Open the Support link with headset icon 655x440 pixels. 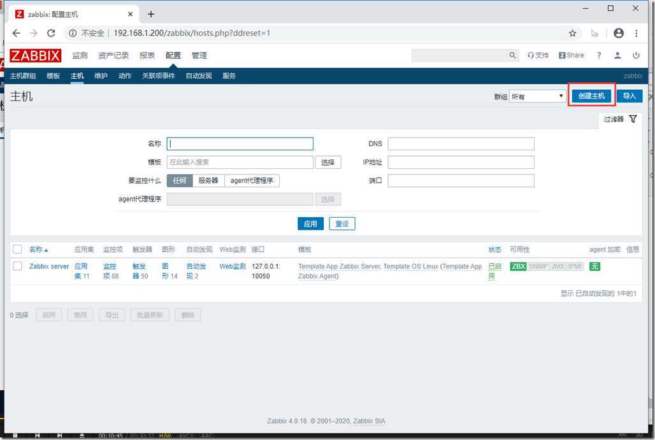click(538, 55)
